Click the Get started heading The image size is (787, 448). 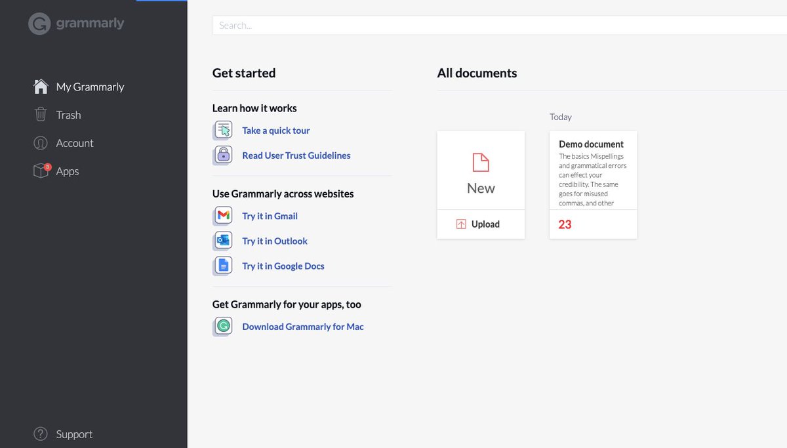click(x=244, y=73)
